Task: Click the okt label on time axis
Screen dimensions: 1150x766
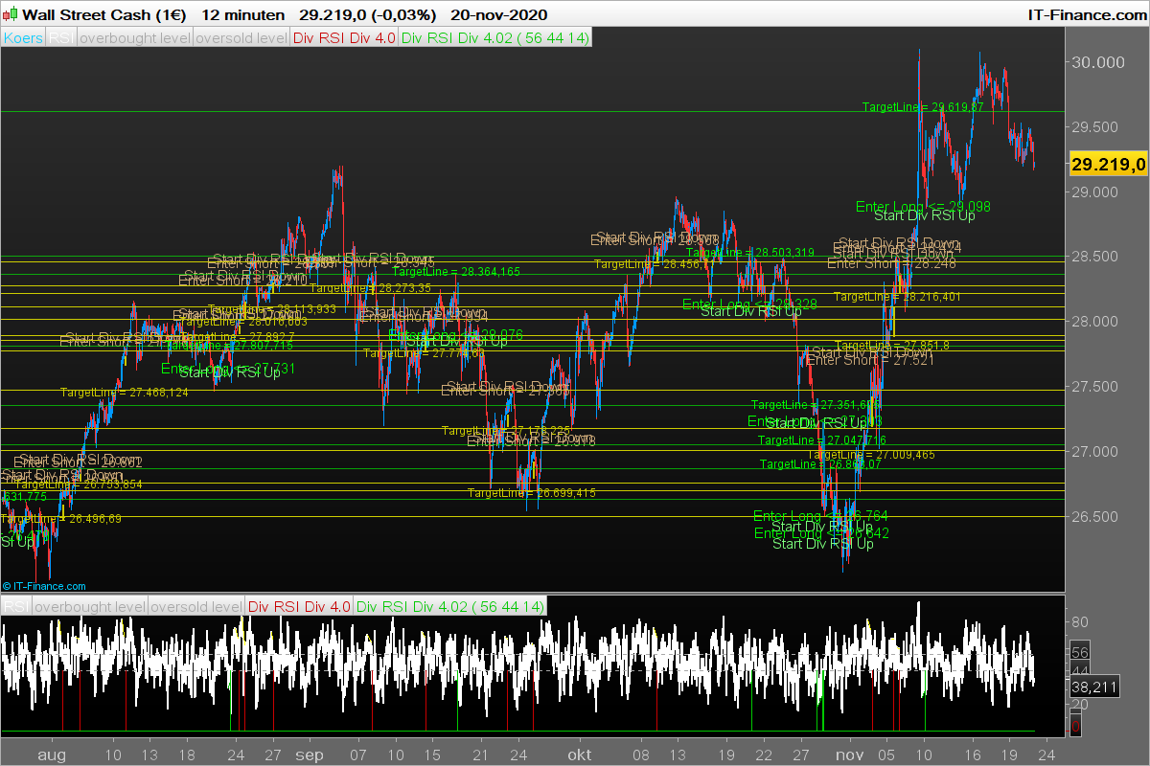Action: pos(579,755)
